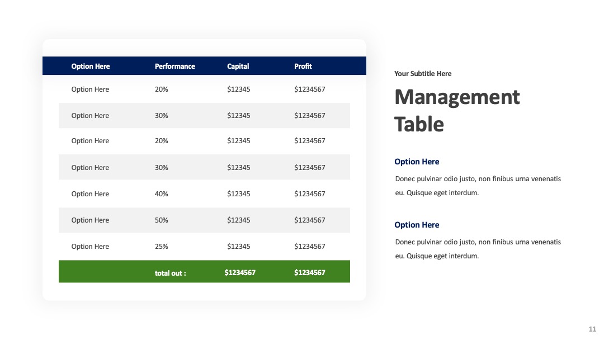The height and width of the screenshot is (340, 604).
Task: Select the total Capital value in green row
Action: click(x=240, y=273)
